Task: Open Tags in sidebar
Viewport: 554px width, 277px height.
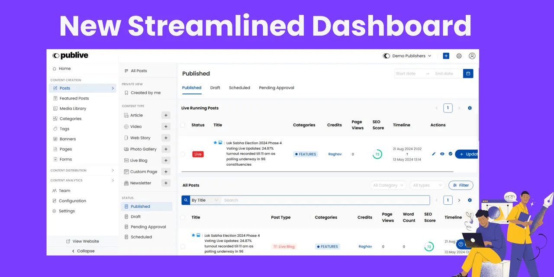Action: (64, 129)
